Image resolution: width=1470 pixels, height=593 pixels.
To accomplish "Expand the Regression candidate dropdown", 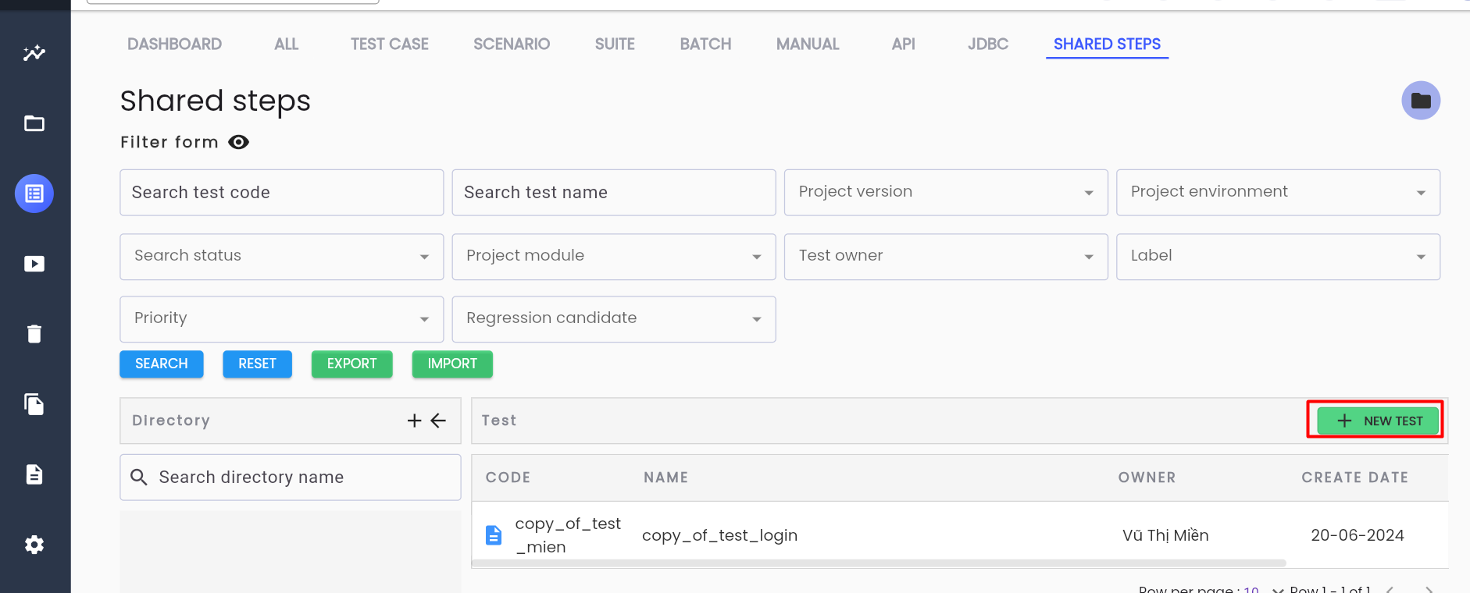I will 614,319.
